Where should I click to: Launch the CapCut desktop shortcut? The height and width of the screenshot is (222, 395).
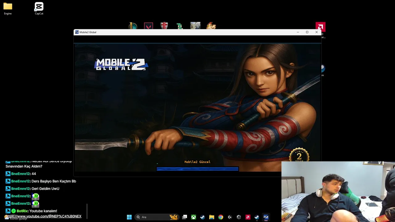click(39, 9)
